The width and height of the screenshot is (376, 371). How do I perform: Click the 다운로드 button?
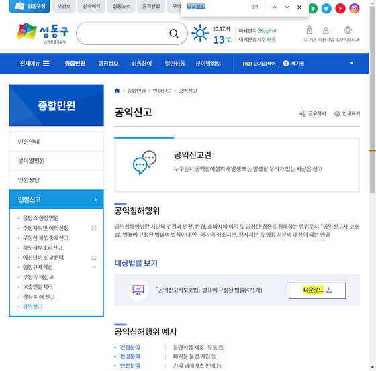pyautogui.click(x=317, y=290)
